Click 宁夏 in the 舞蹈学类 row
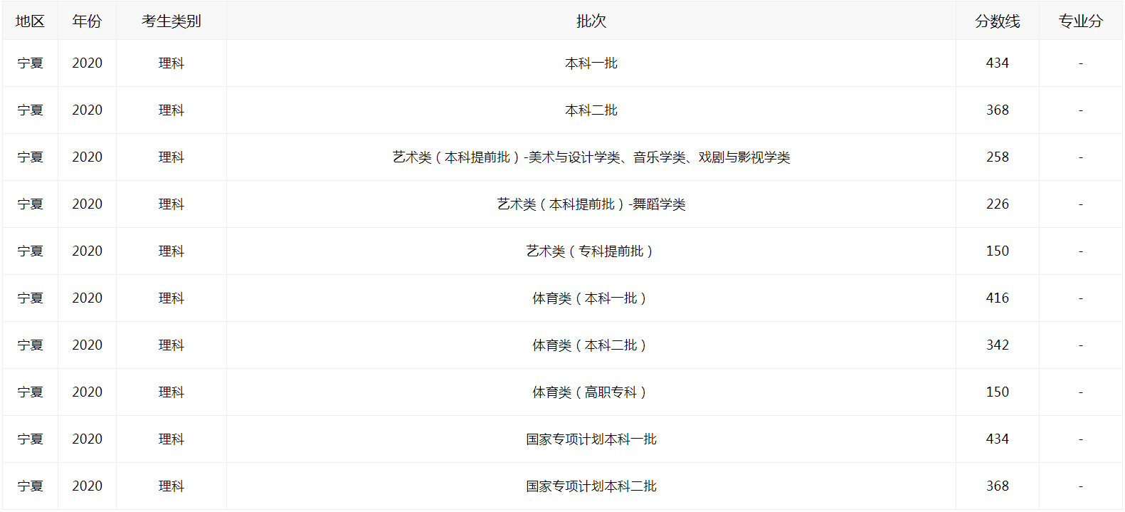Viewport: 1125px width, 512px height. pos(30,204)
